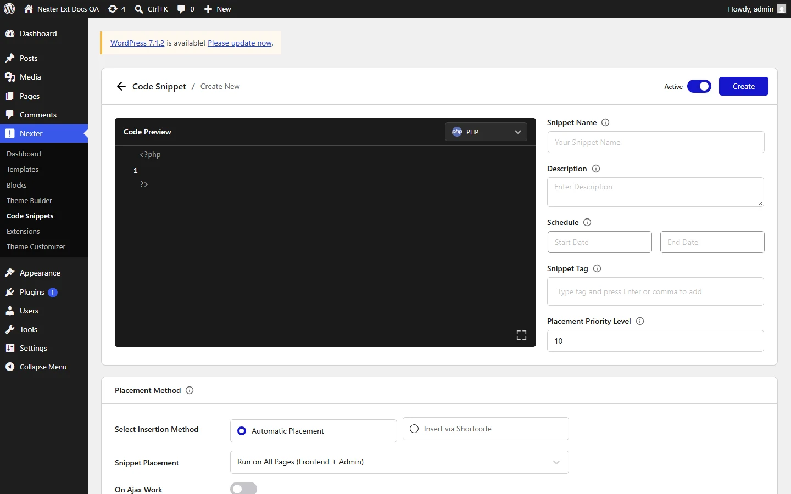Screen dimensions: 791x494
Task: Open the Ctrl+K search icon
Action: pyautogui.click(x=152, y=9)
